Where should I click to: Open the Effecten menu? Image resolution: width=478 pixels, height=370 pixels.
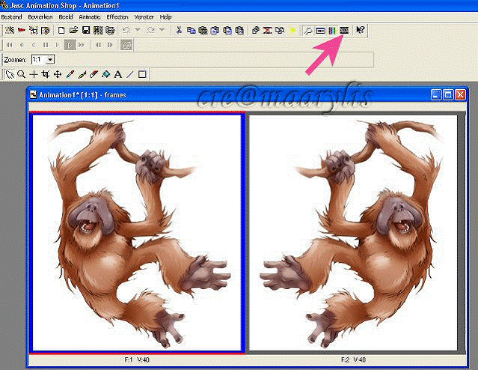pyautogui.click(x=117, y=17)
